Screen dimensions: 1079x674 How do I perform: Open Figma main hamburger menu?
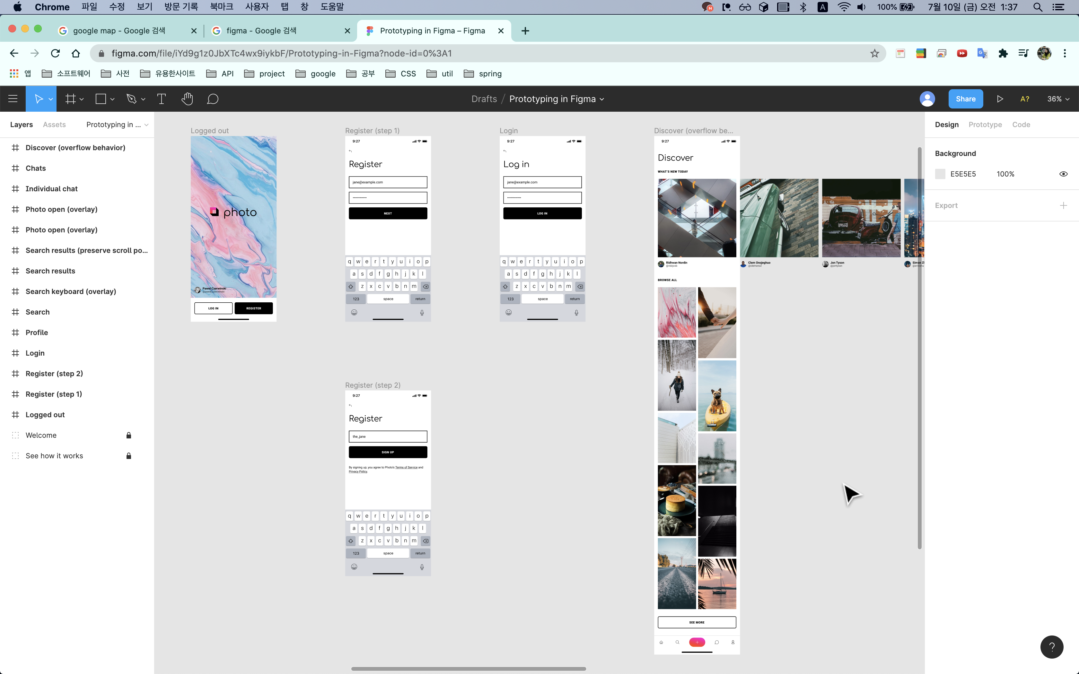click(x=13, y=99)
